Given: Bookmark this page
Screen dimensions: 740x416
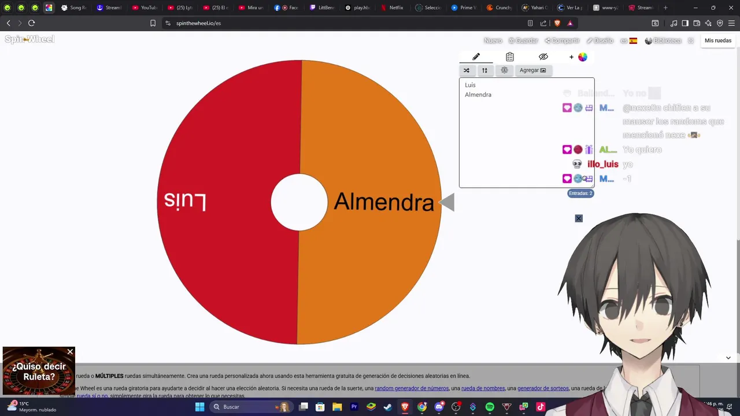Looking at the screenshot, I should click(x=153, y=23).
